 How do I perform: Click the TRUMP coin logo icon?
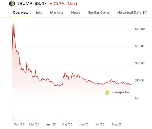click(12, 4)
